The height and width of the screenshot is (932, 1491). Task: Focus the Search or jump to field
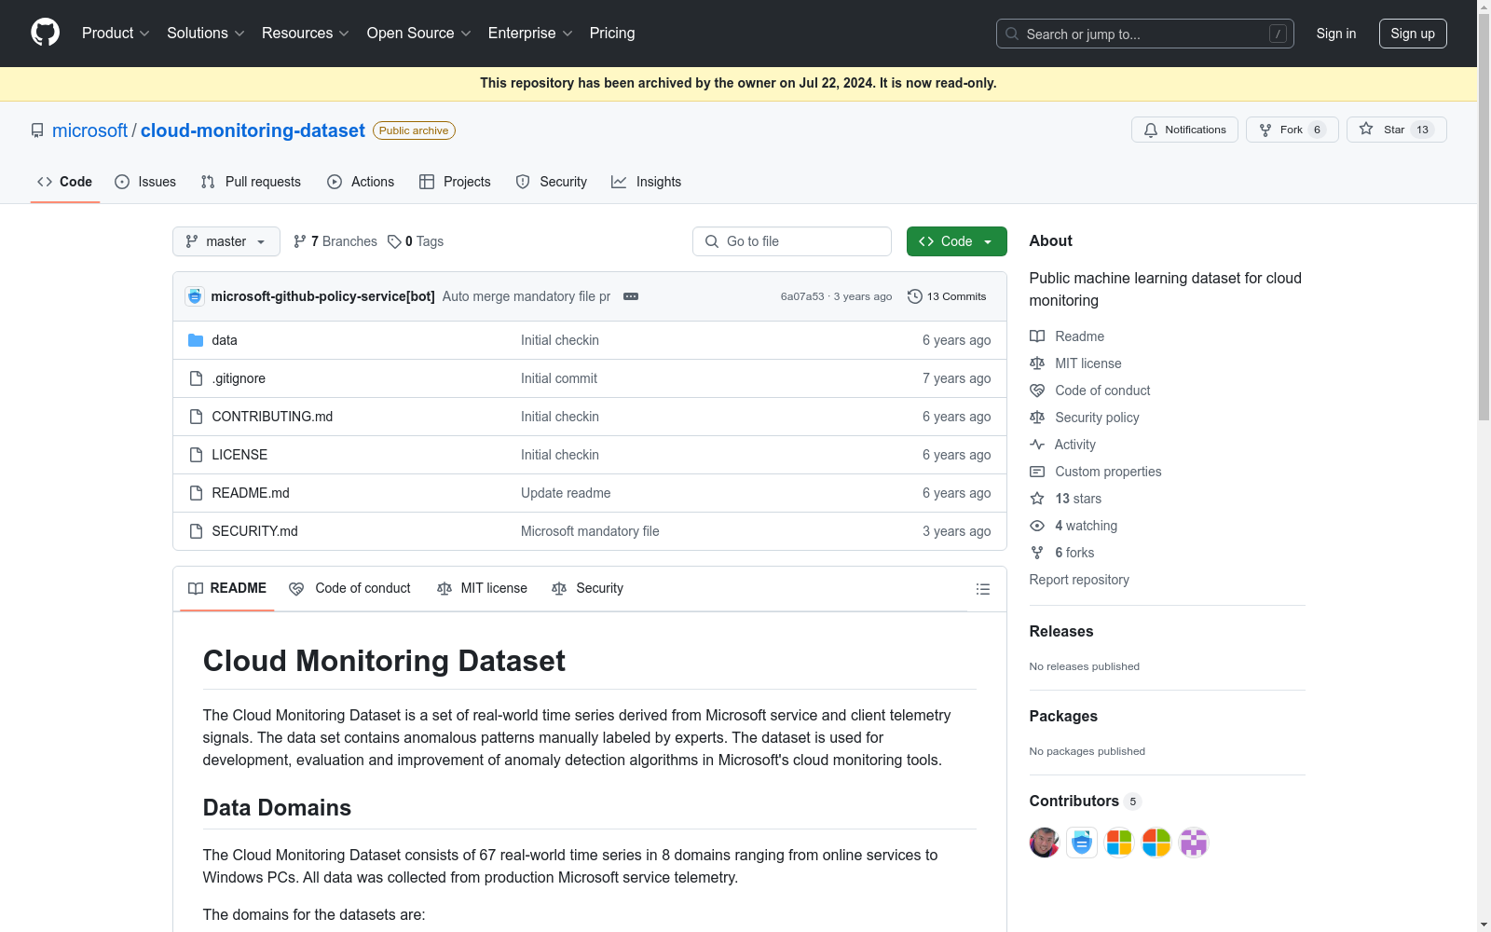[x=1145, y=34]
